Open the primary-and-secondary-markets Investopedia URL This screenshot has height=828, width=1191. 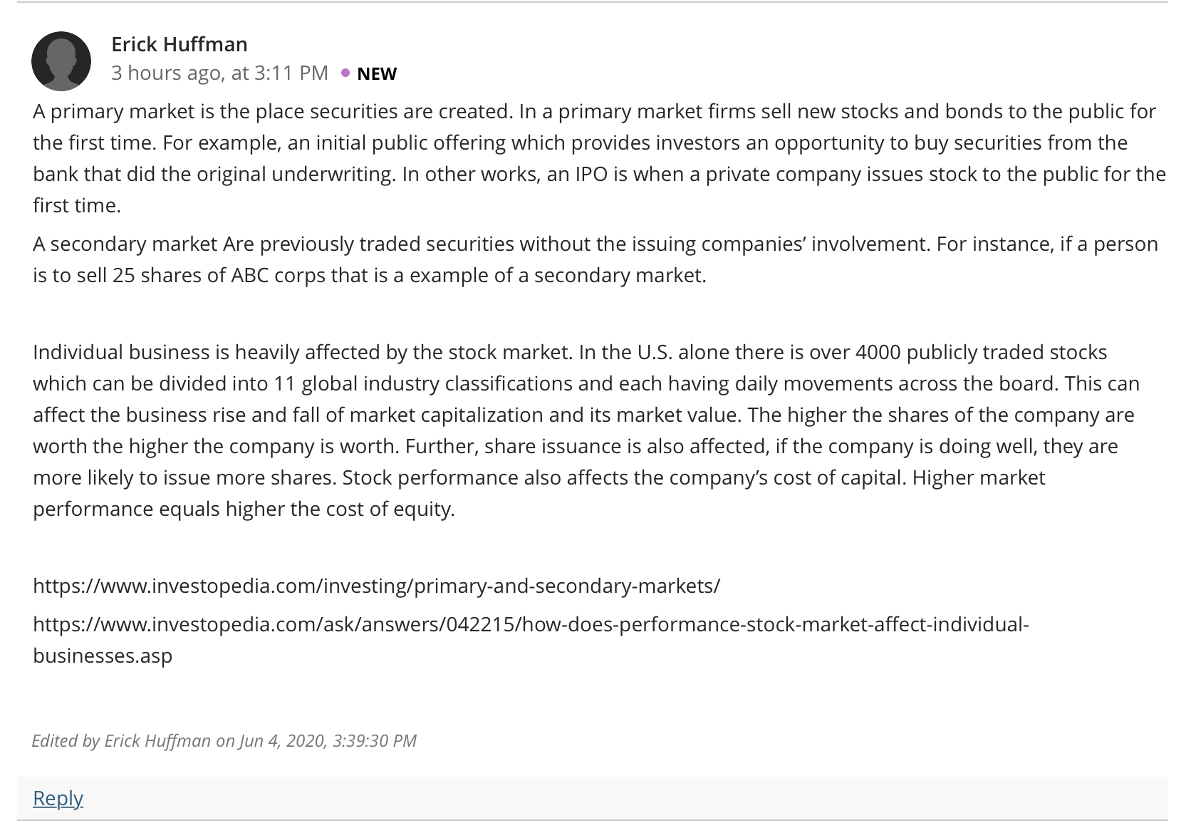[x=377, y=586]
